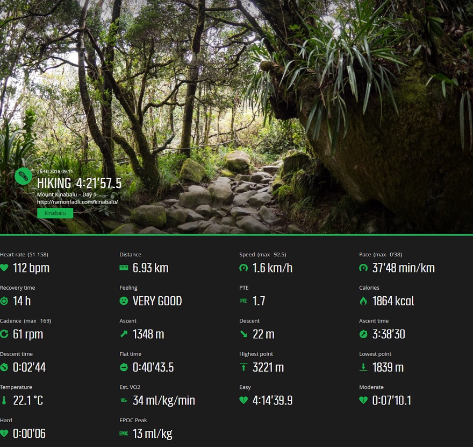Click the 22.1 °C temperature value
The width and height of the screenshot is (473, 447).
[x=28, y=401]
